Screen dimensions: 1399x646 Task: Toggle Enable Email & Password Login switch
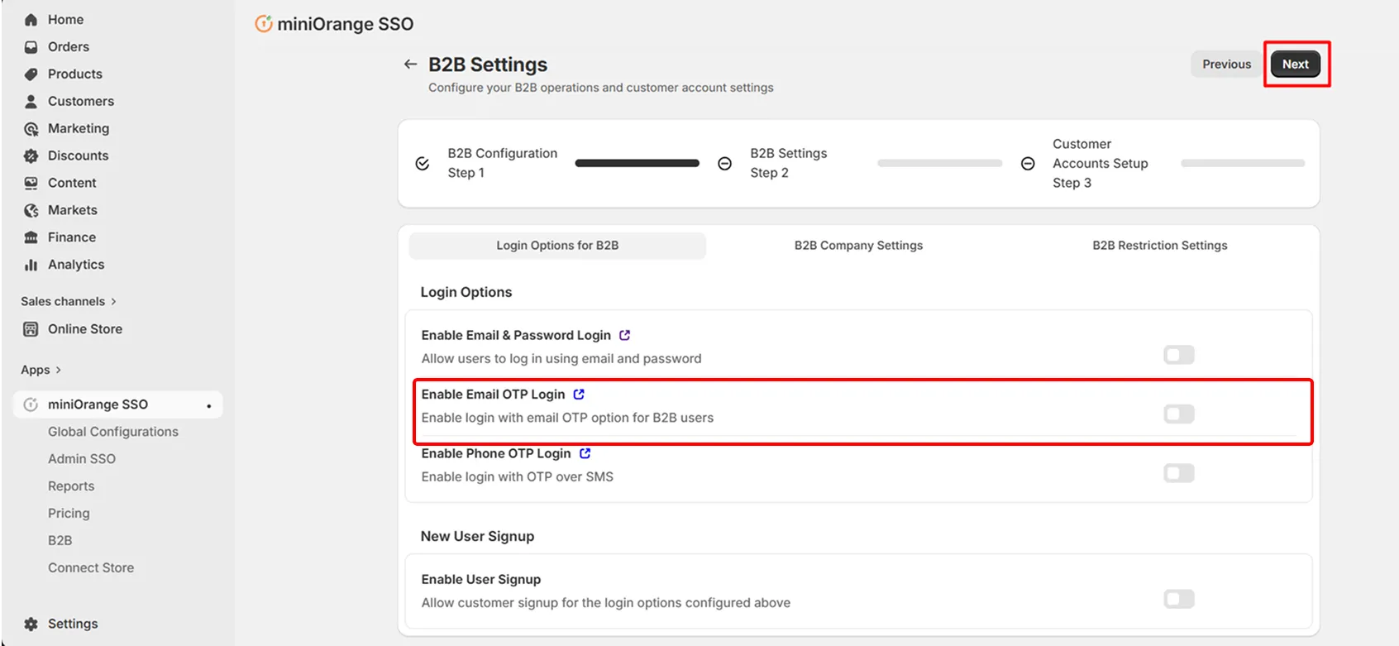1179,355
